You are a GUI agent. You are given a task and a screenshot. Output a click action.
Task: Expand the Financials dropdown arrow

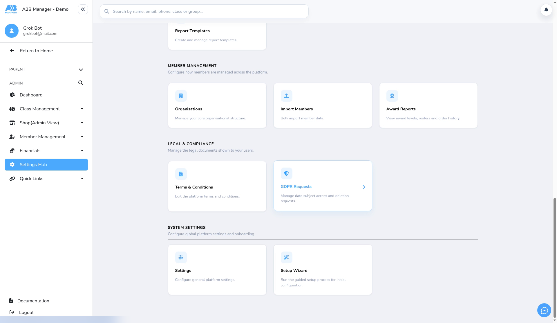pos(82,151)
